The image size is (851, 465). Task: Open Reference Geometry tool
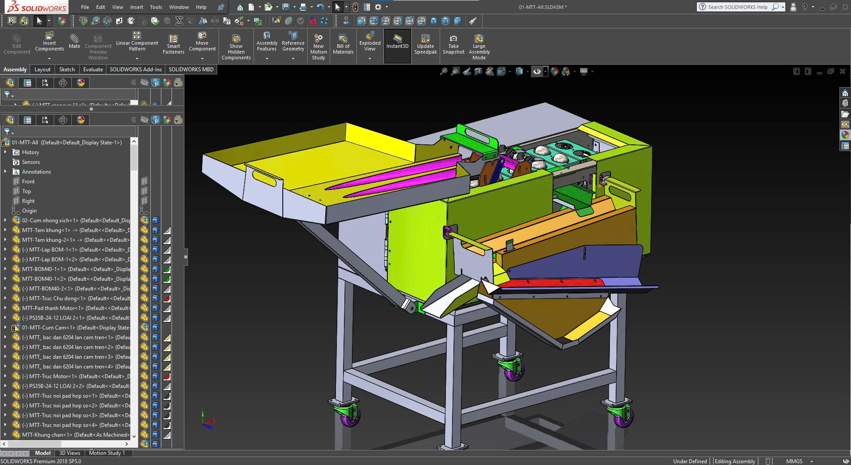coord(293,42)
